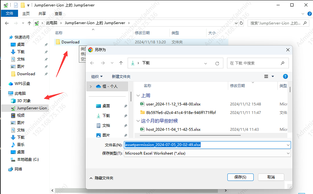
Task: Click 新建文件夹 in the Save As dialog
Action: 121,76
